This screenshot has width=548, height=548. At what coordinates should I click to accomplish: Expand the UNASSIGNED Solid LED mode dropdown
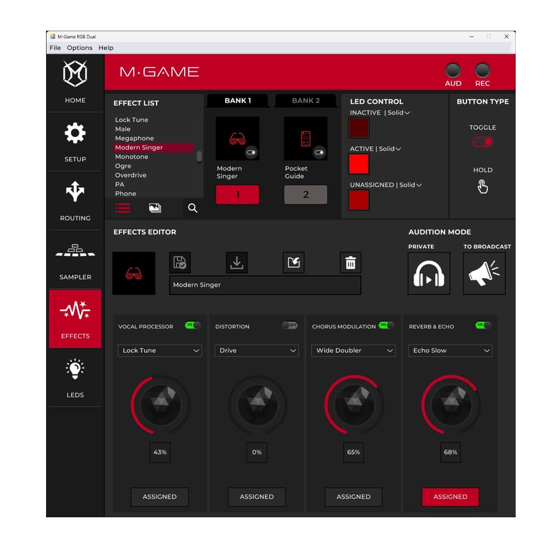[x=410, y=185]
